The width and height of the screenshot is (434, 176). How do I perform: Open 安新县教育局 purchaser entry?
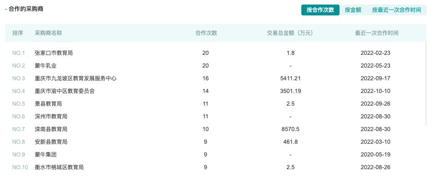click(51, 142)
